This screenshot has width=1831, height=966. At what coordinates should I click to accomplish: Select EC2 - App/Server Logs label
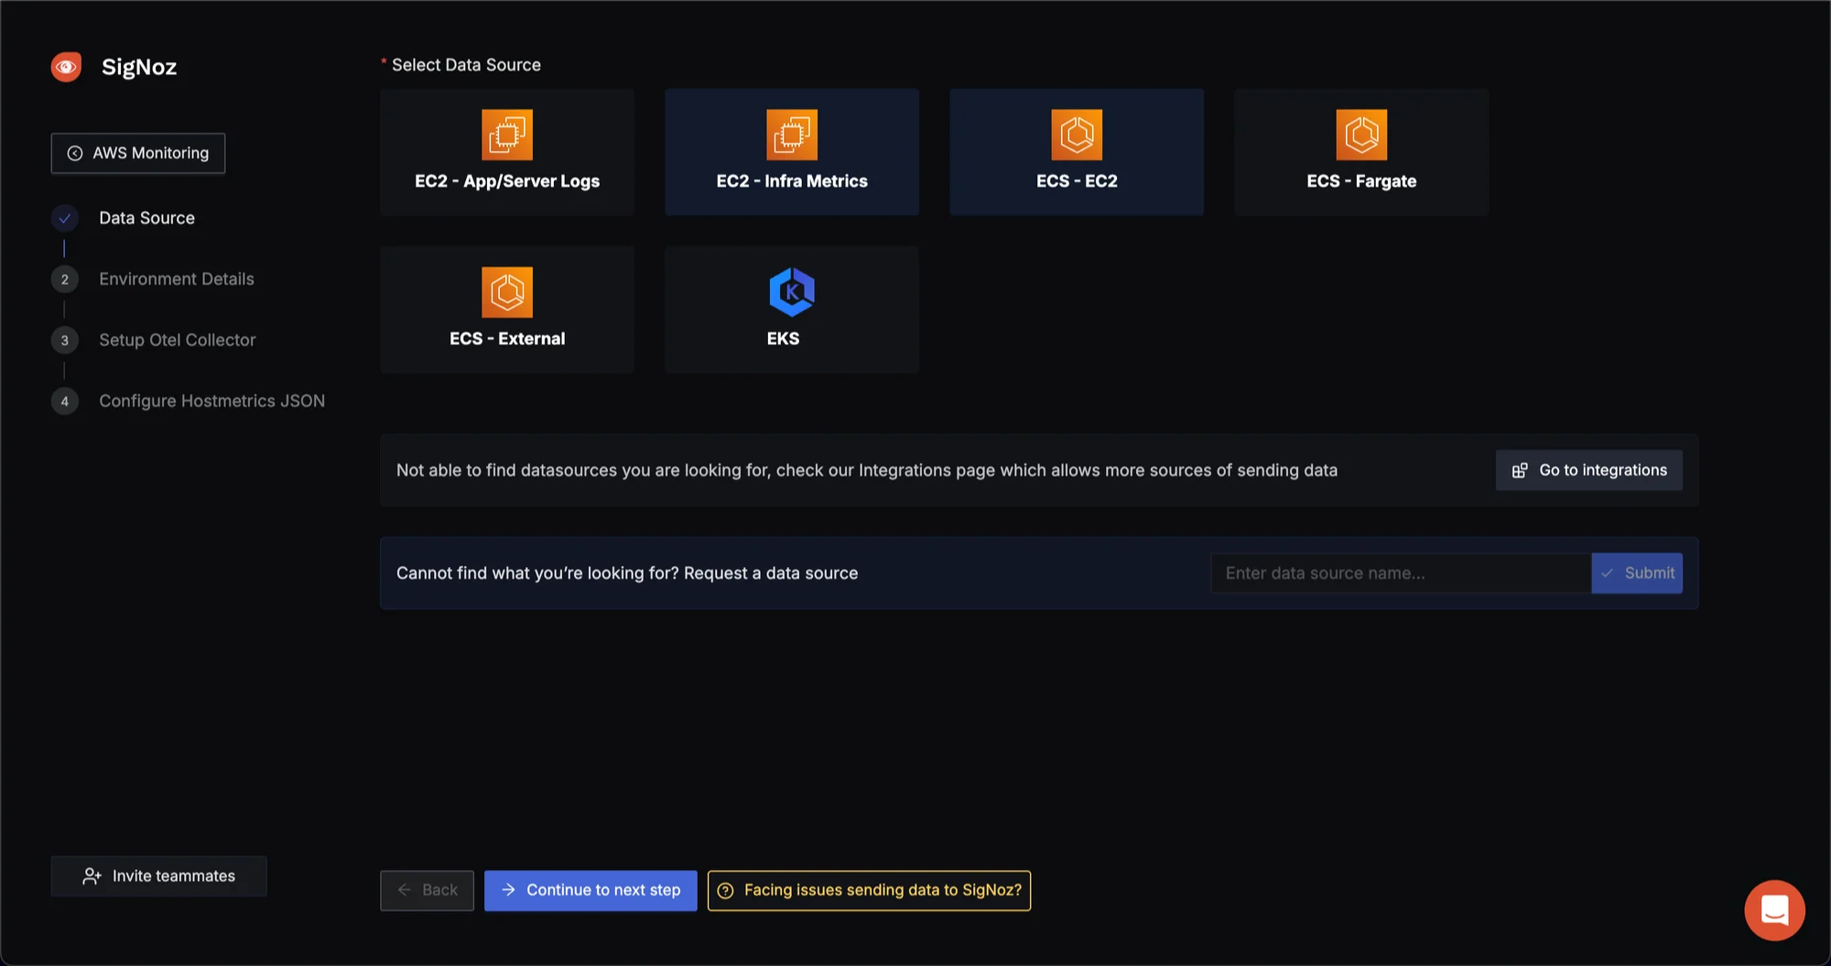pos(507,181)
